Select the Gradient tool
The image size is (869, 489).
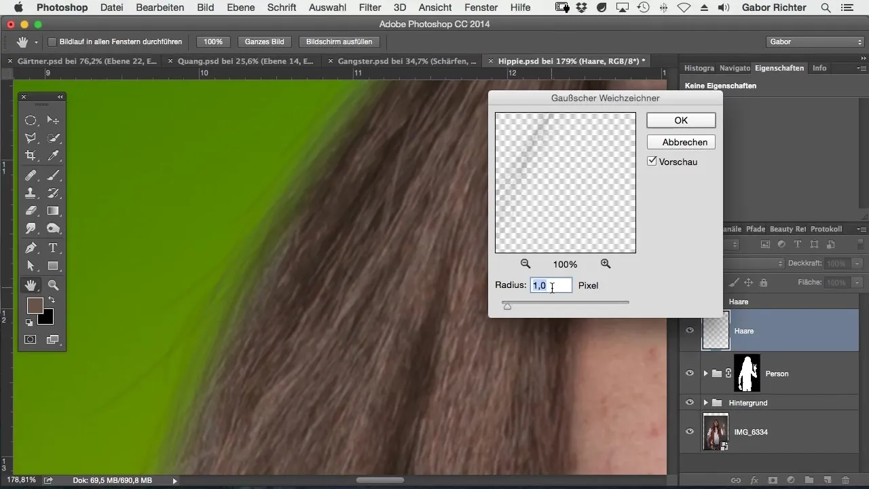[x=53, y=211]
